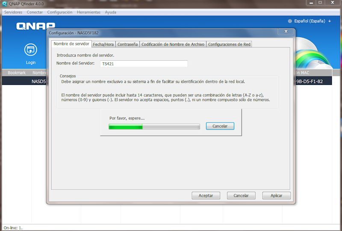Open the Conectar menu
The image size is (342, 231).
(35, 12)
